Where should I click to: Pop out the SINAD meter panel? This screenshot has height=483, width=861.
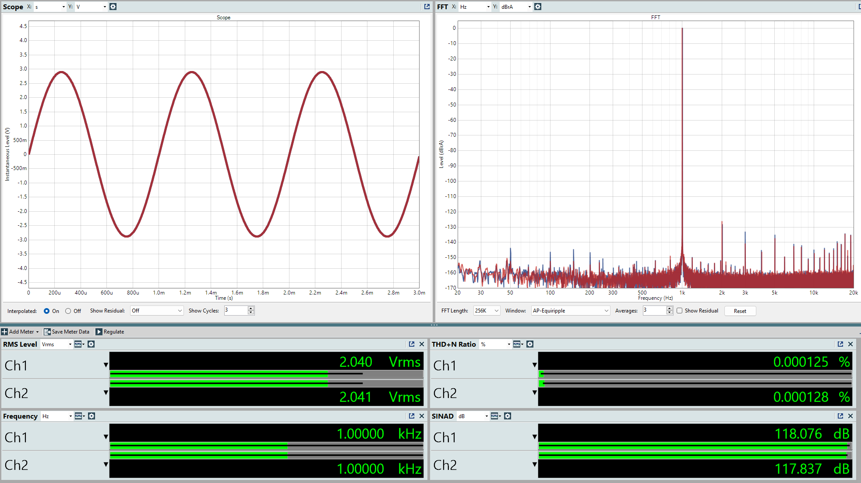[840, 416]
